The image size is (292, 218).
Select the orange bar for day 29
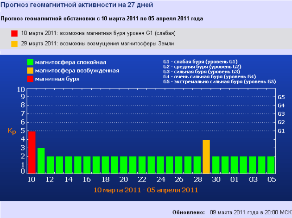tap(206, 156)
